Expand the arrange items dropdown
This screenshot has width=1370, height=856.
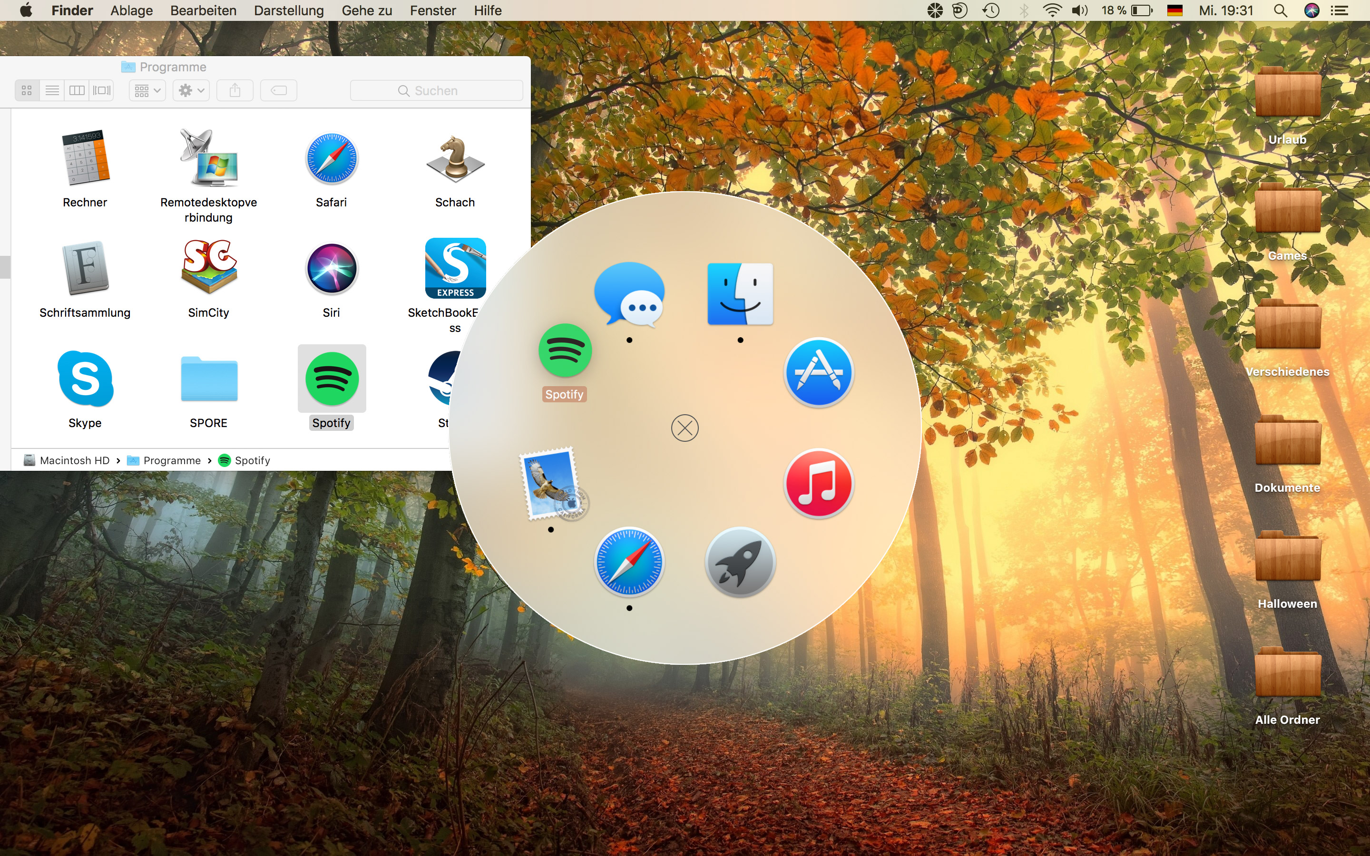coord(147,90)
